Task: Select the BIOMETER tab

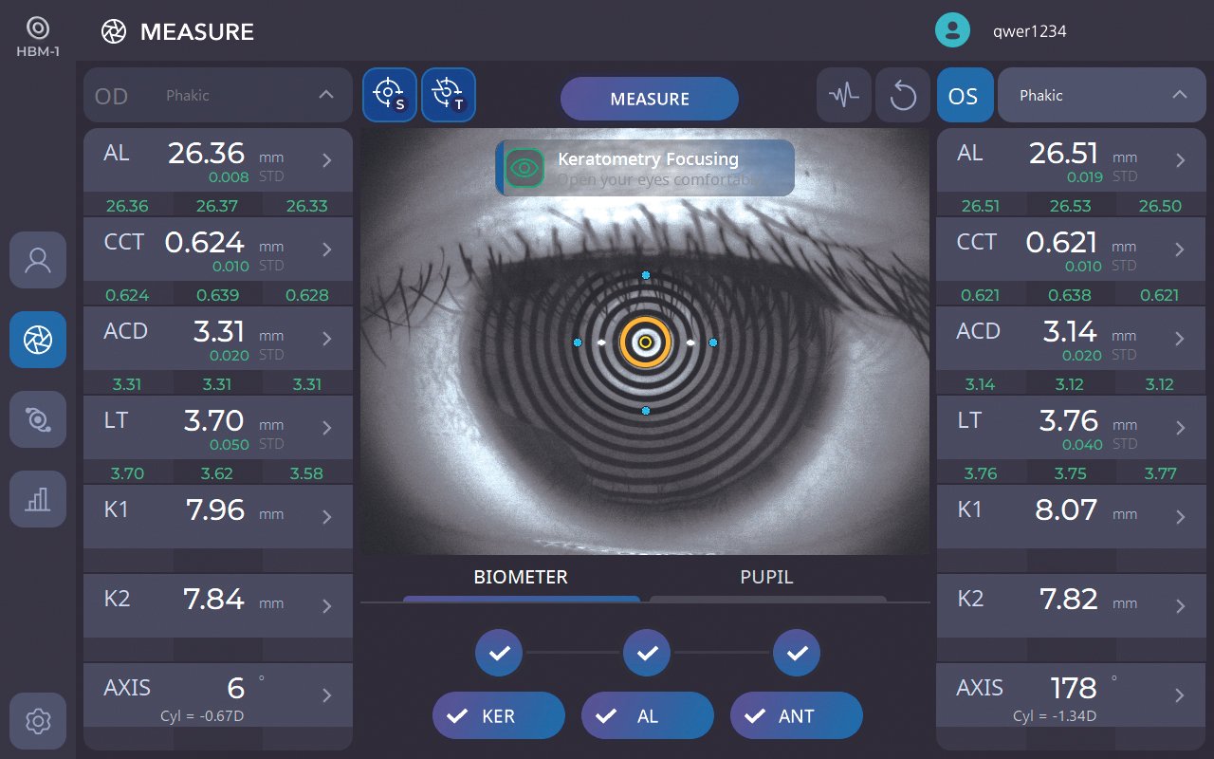Action: click(520, 576)
